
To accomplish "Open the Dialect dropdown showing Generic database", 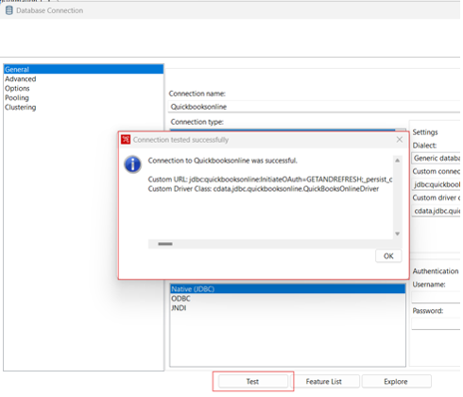I will point(437,158).
